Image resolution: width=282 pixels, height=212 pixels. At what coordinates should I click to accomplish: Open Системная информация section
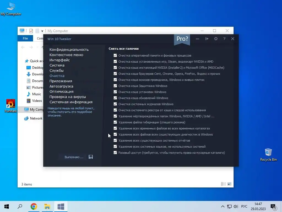click(x=71, y=102)
